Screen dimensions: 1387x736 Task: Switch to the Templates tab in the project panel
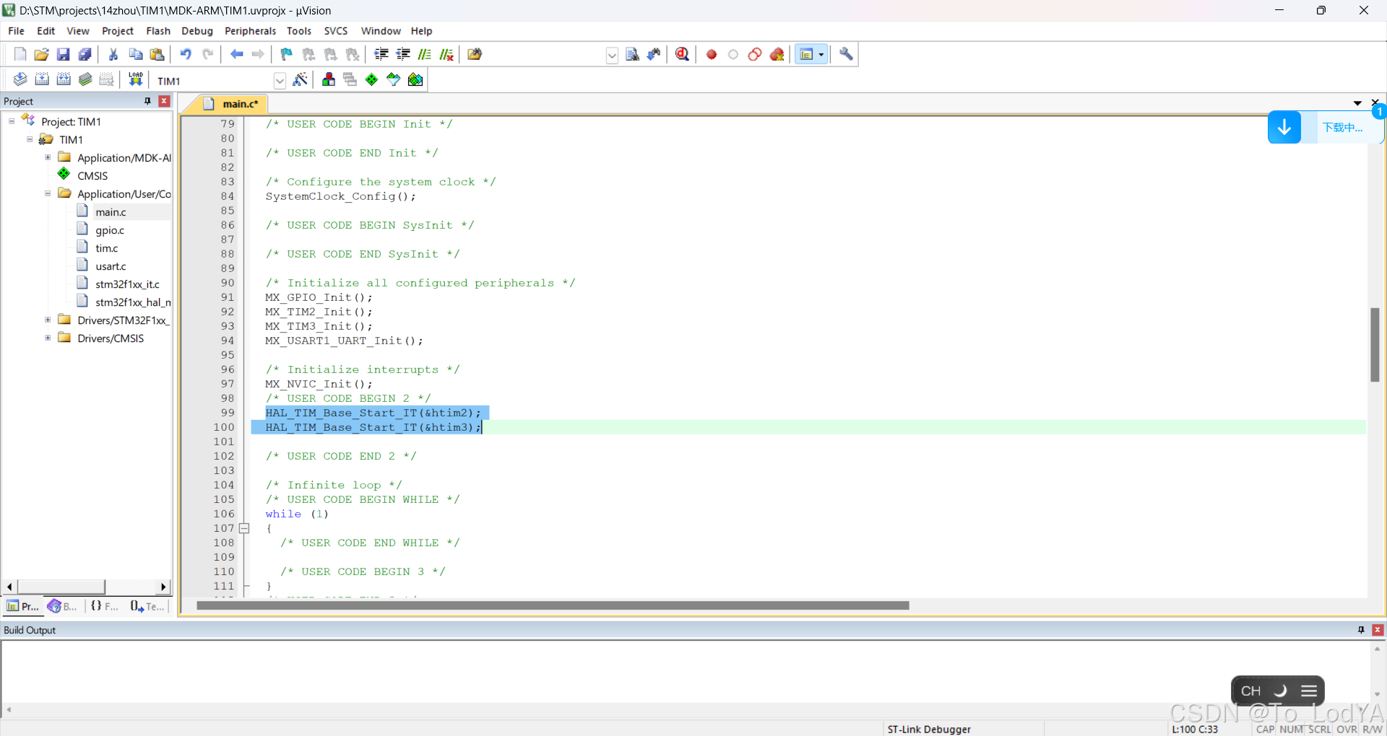pos(147,606)
